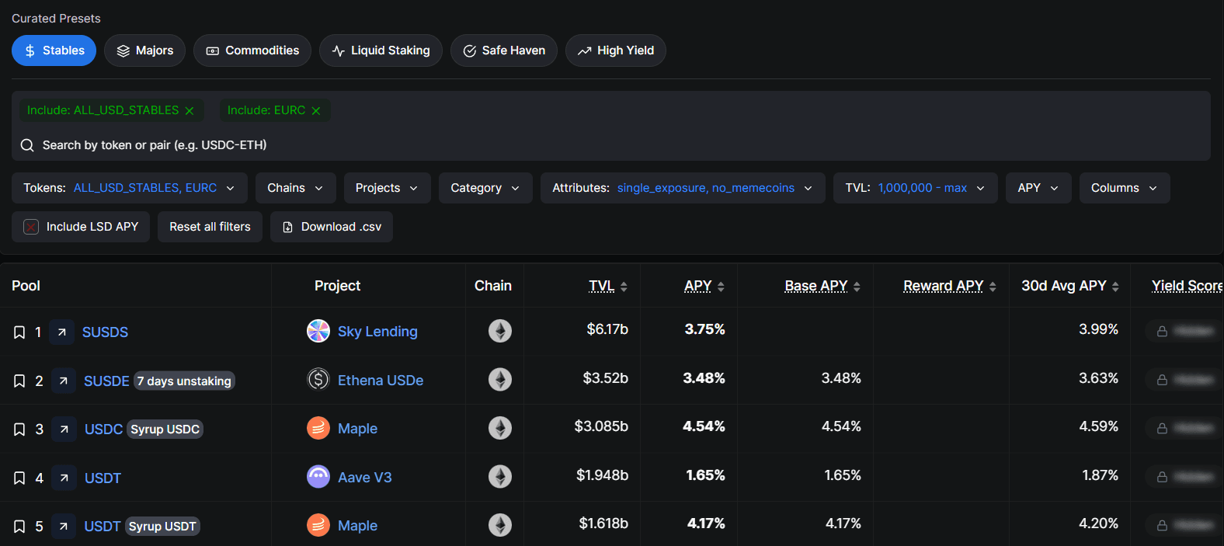The height and width of the screenshot is (546, 1224).
Task: Bookmark the SUSDS pool row
Action: tap(19, 332)
